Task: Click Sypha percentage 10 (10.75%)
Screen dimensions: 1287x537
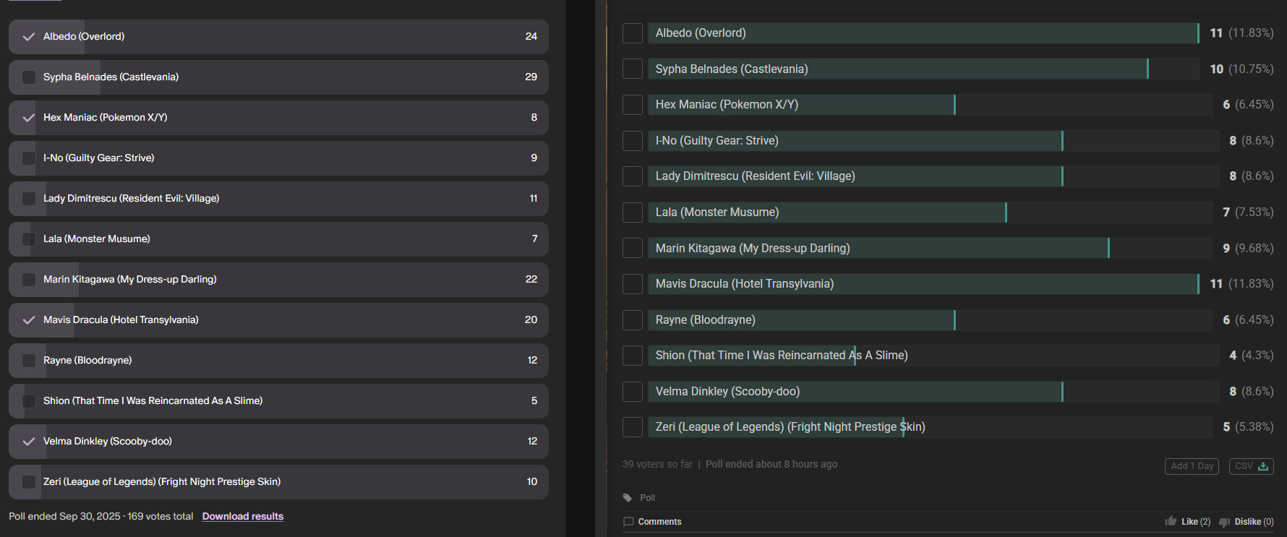Action: coord(1241,69)
